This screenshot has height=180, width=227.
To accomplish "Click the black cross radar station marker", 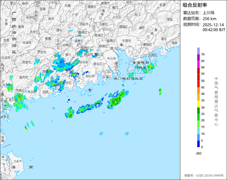I will pyautogui.click(x=90, y=90).
